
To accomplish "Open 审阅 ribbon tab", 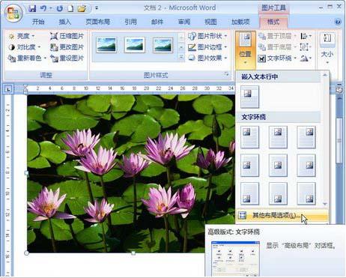I will pyautogui.click(x=184, y=22).
